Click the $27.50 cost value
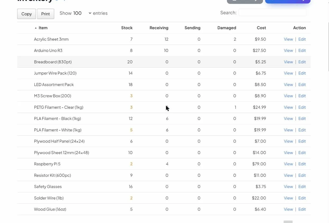 pyautogui.click(x=260, y=50)
